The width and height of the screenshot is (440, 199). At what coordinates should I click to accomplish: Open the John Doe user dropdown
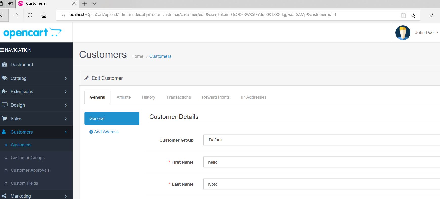tap(427, 32)
